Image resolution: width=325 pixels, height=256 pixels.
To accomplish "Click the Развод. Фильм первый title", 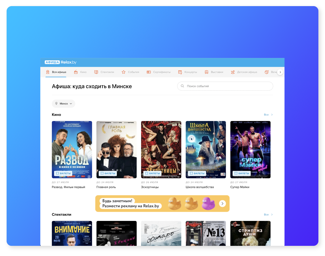I will coord(69,187).
